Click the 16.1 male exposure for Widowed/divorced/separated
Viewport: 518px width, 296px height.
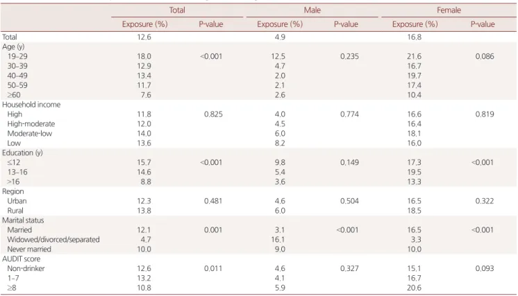point(278,239)
